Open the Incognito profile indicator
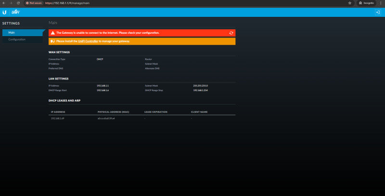Image resolution: width=385 pixels, height=196 pixels. click(x=366, y=3)
